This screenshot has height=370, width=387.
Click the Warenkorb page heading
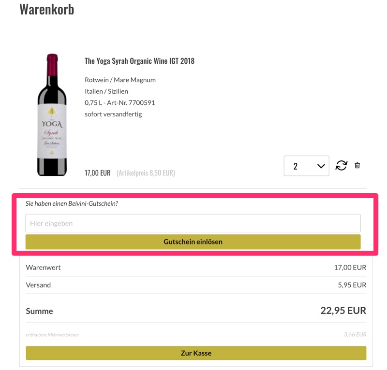[47, 9]
